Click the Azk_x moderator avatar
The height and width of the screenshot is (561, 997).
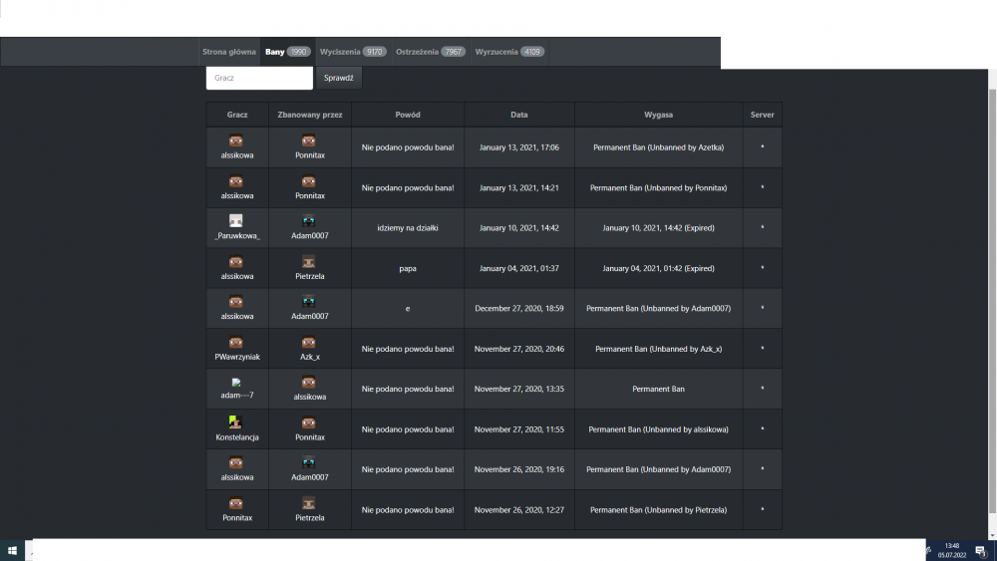309,342
